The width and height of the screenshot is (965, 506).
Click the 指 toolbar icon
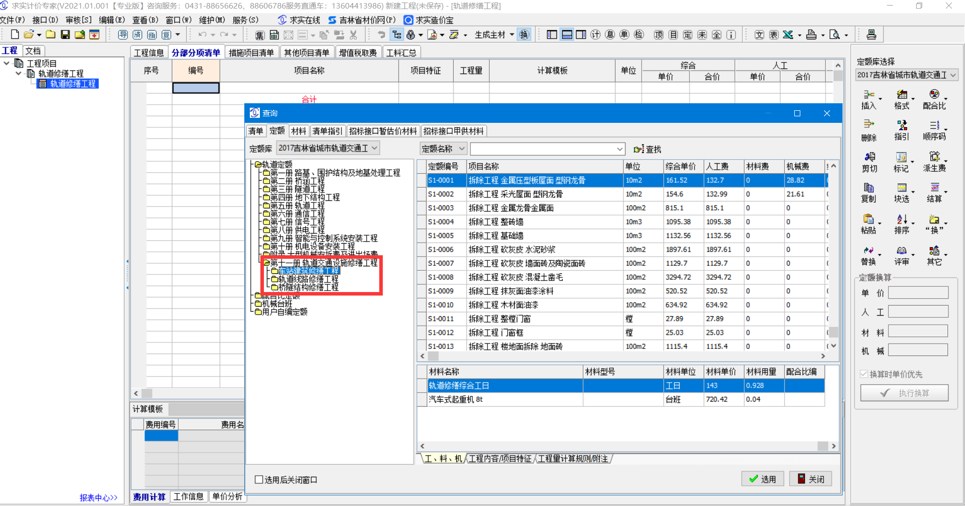click(x=152, y=34)
